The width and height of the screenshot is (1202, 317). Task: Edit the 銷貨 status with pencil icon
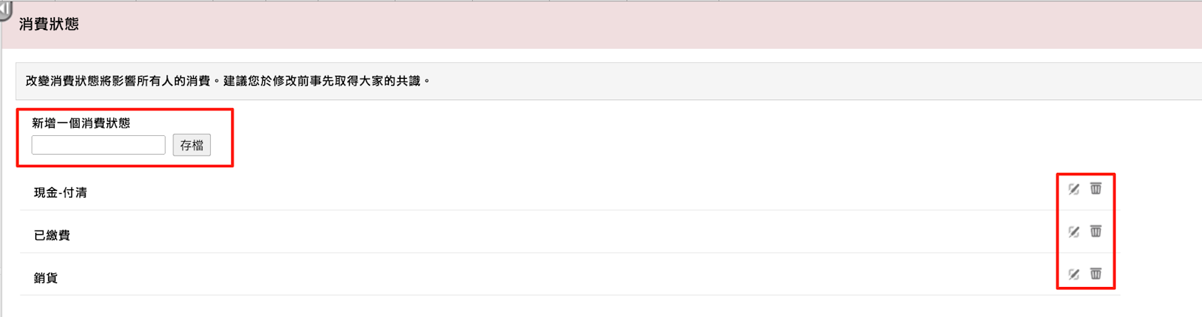(x=1074, y=275)
